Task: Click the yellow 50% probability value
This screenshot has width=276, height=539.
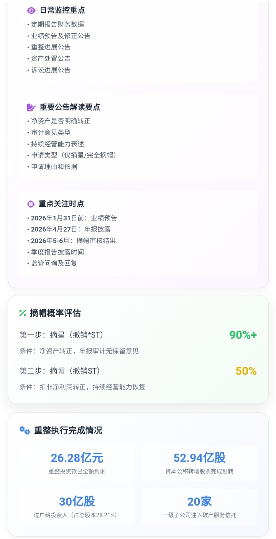Action: 246,371
